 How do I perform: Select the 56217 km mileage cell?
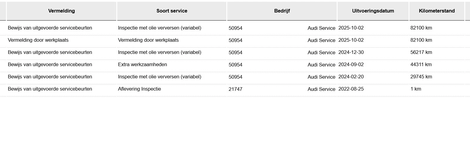[421, 52]
